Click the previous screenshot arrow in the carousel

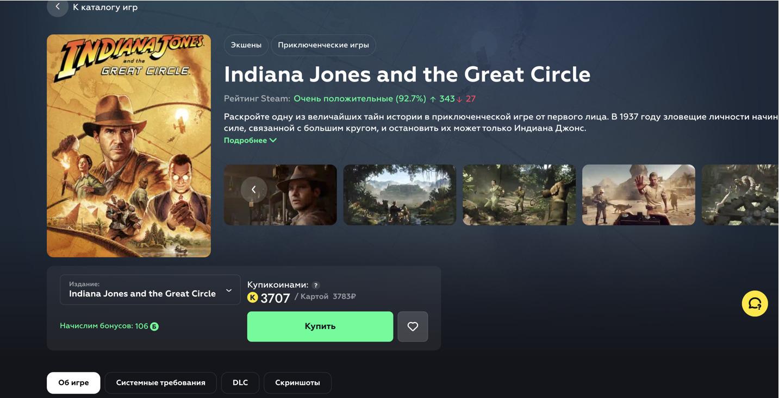(x=254, y=189)
